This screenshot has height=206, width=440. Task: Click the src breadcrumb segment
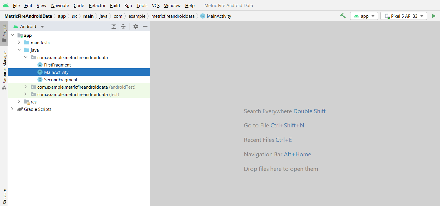pyautogui.click(x=75, y=16)
